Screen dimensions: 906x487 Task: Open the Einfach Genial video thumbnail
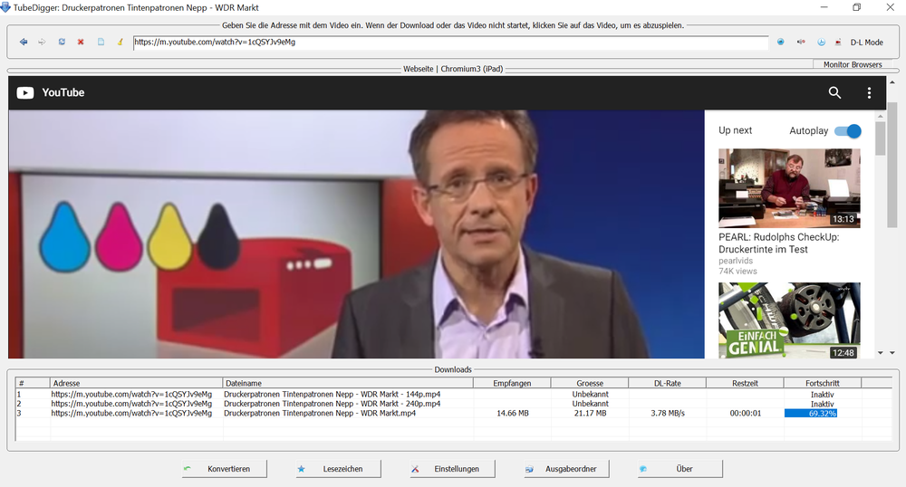point(789,320)
